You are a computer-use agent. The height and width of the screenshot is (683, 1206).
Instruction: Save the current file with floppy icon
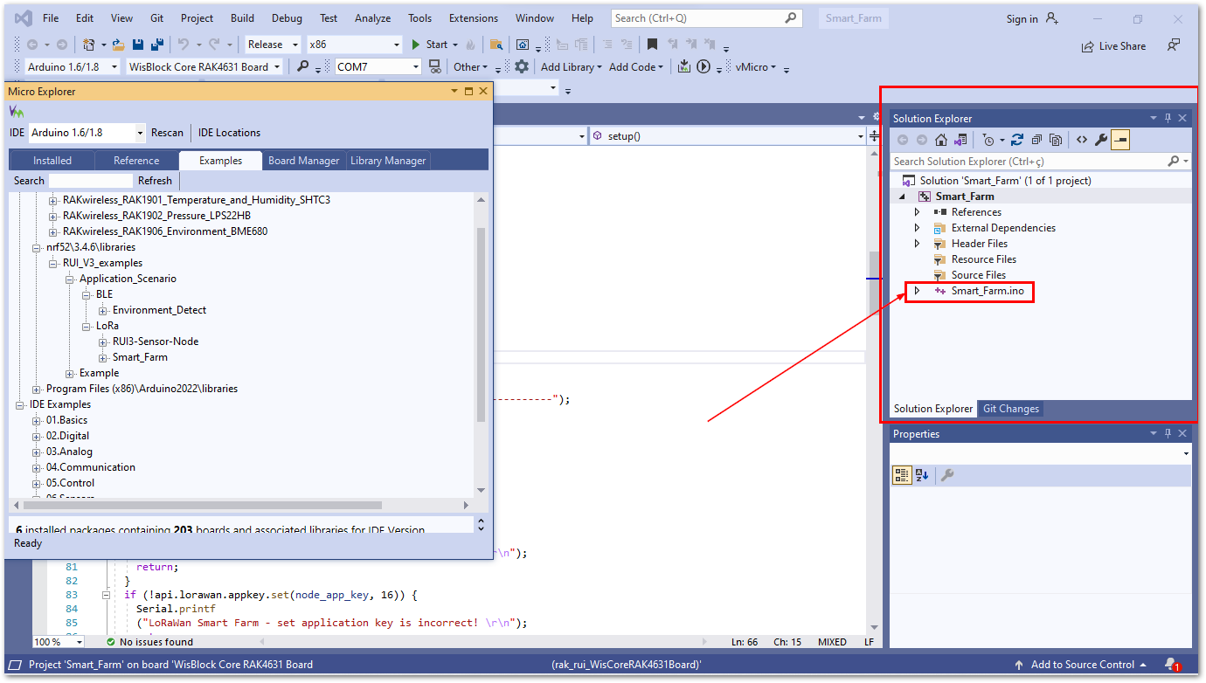coord(137,45)
